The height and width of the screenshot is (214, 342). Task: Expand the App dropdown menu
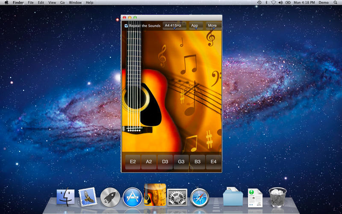[x=195, y=26]
